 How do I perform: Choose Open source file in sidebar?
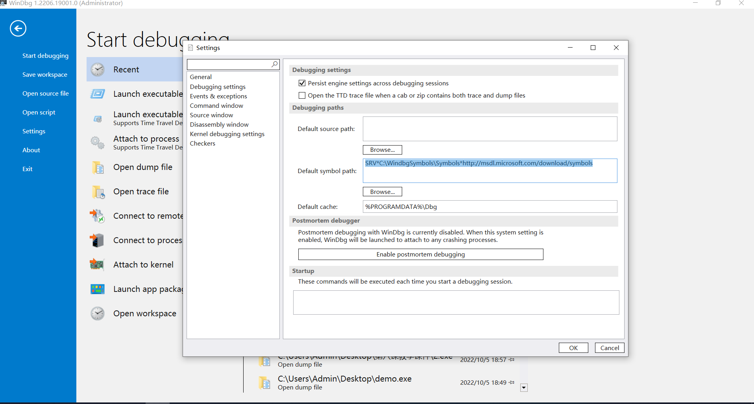point(46,94)
